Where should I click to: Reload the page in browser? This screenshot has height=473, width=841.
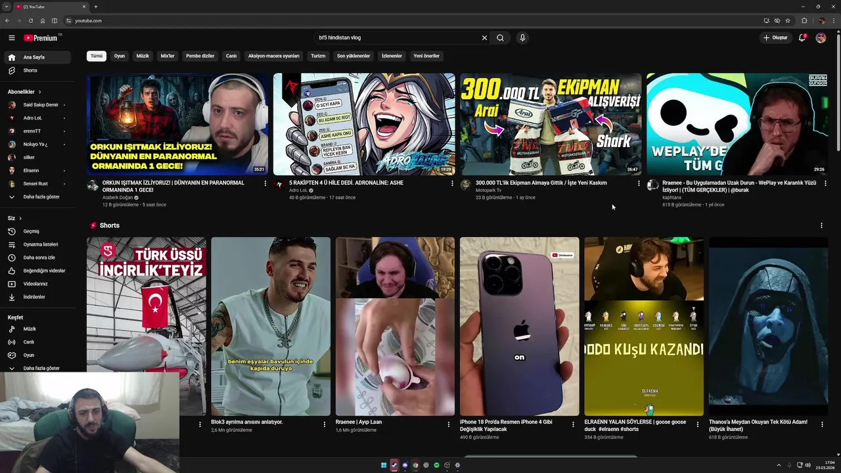pyautogui.click(x=31, y=20)
